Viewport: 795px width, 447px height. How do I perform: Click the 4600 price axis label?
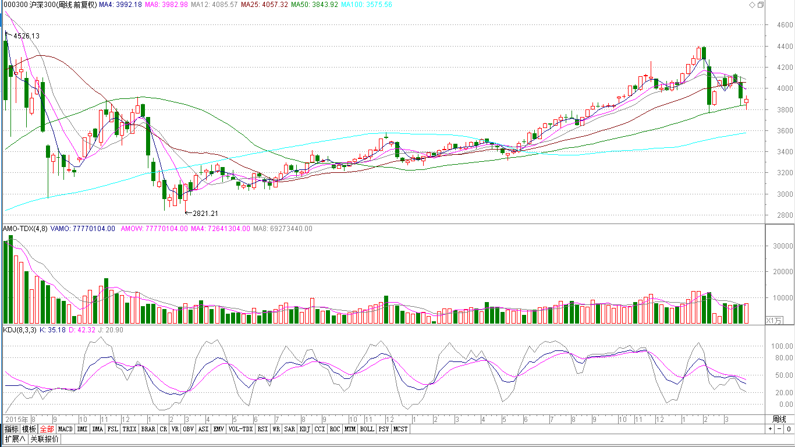pos(785,25)
